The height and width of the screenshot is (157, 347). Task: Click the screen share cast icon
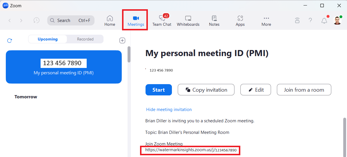(x=297, y=20)
